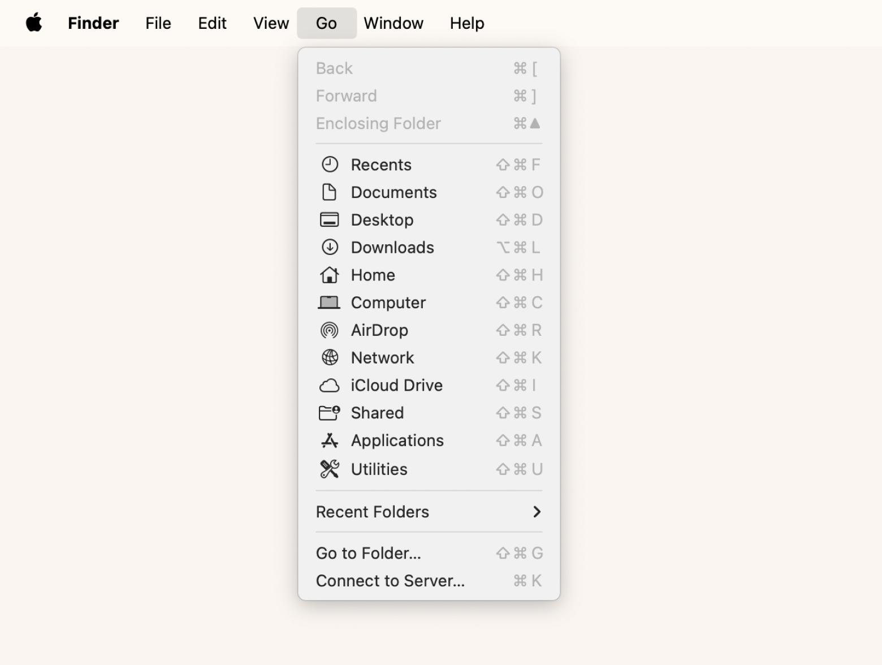
Task: Click the Recents clock icon
Action: click(330, 165)
